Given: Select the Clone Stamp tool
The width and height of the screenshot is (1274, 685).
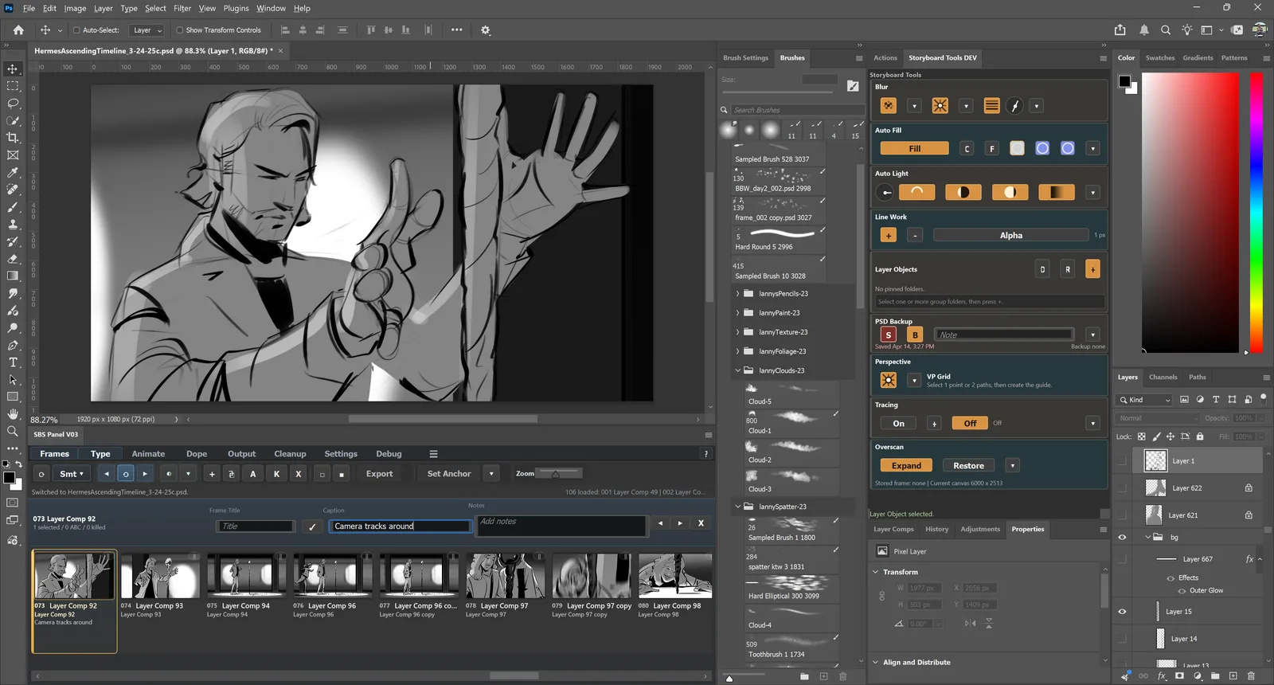Looking at the screenshot, I should click(13, 225).
